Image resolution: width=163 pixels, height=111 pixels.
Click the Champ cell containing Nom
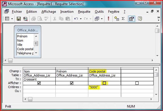39,71
